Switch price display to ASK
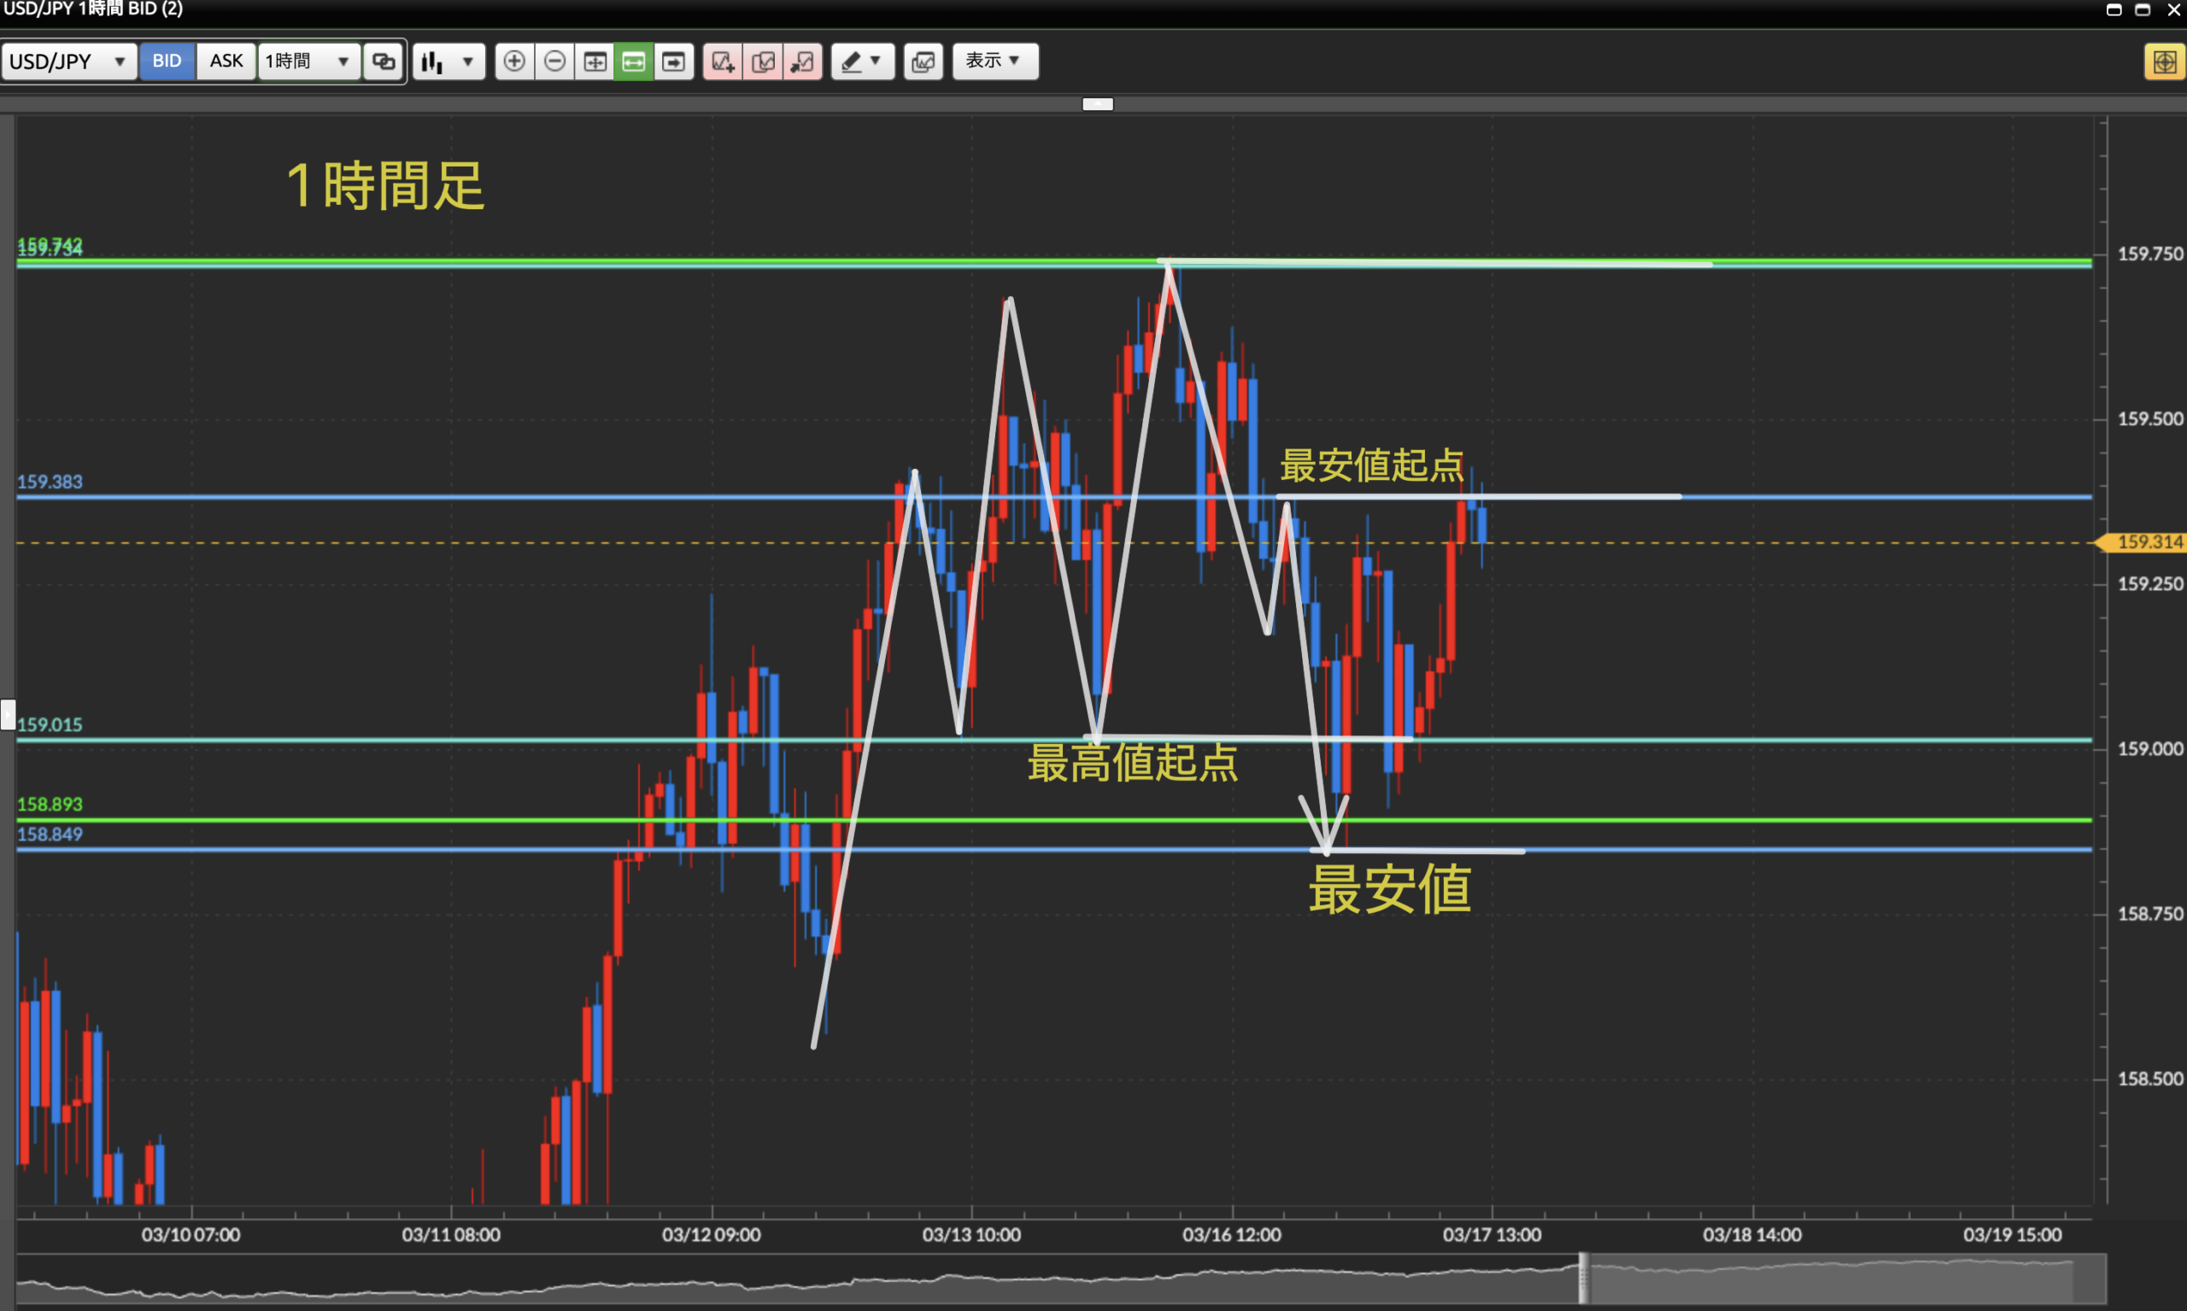The width and height of the screenshot is (2187, 1311). [226, 61]
